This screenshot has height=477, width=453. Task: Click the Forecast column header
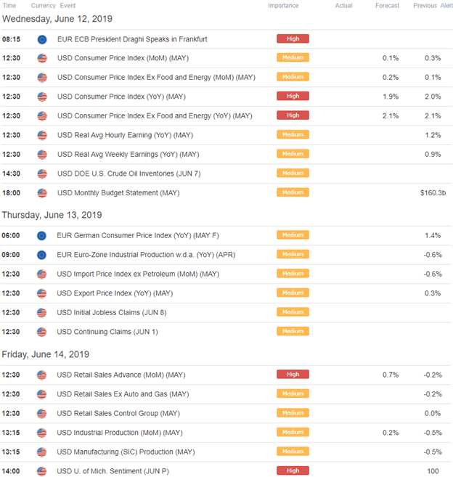(x=387, y=6)
